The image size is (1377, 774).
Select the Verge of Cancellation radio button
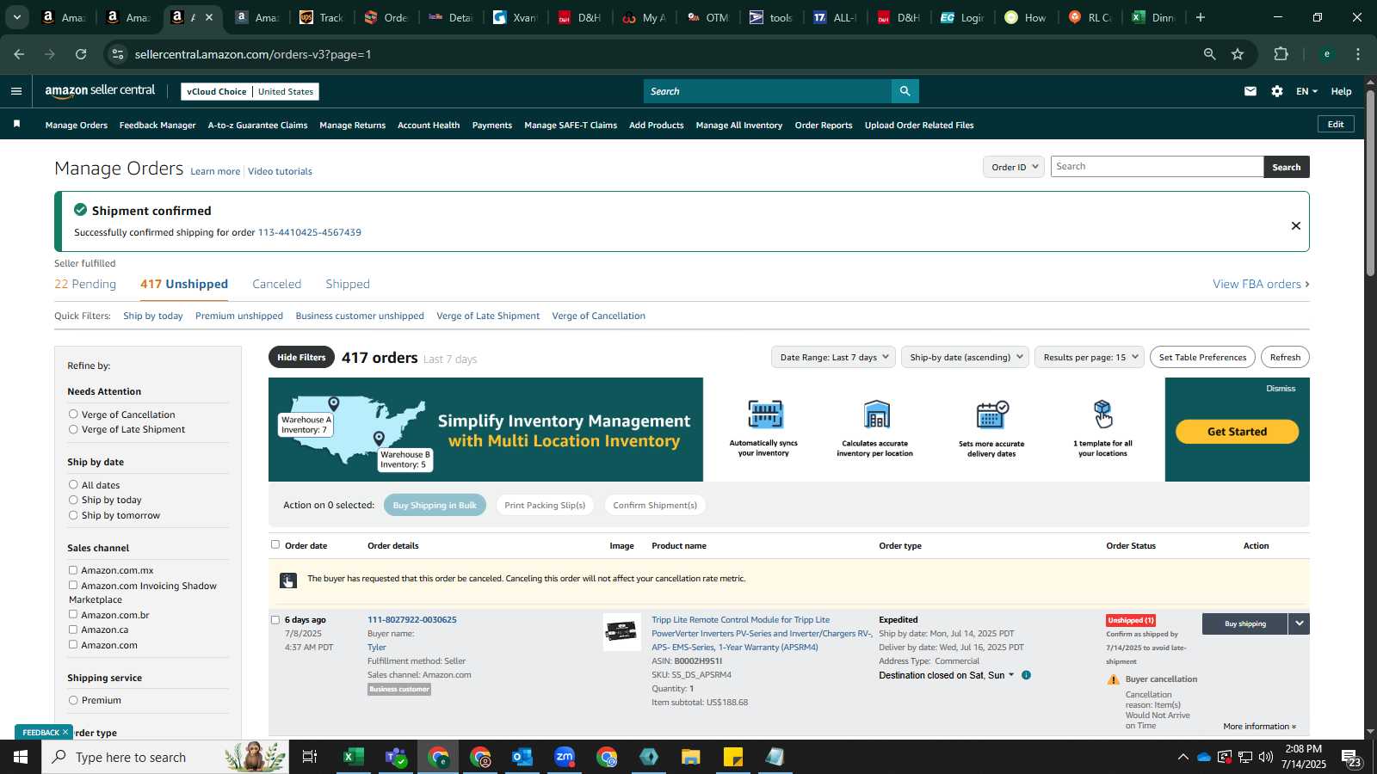pyautogui.click(x=73, y=415)
